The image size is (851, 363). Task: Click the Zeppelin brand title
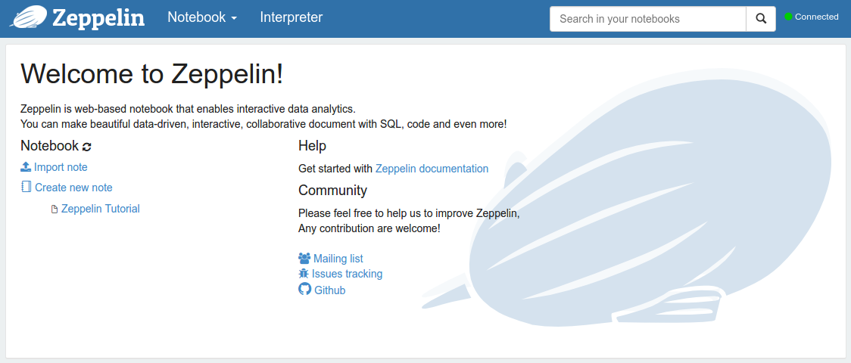(98, 17)
